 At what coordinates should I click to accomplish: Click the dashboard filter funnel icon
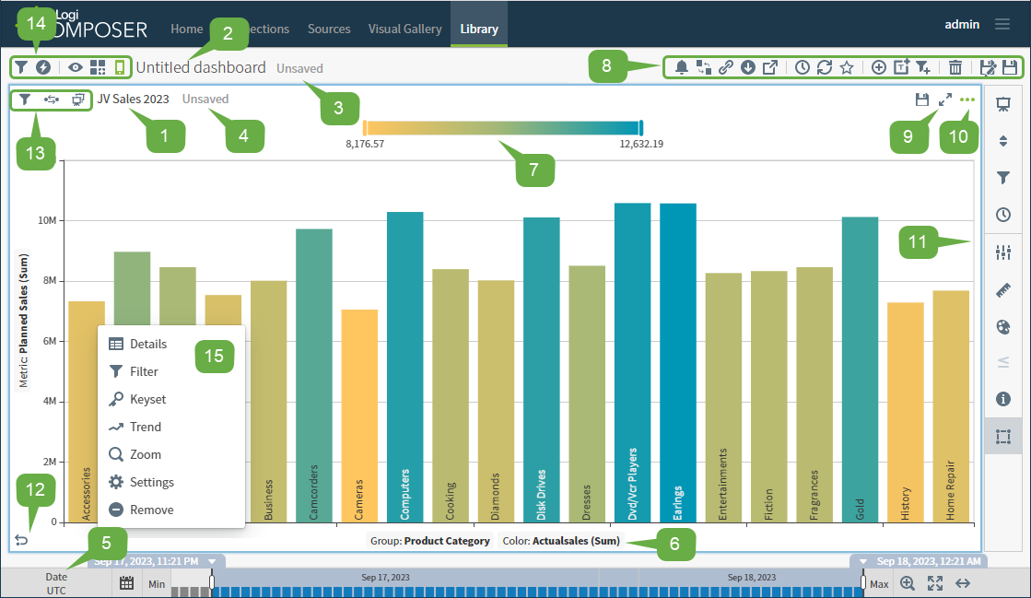click(x=20, y=67)
